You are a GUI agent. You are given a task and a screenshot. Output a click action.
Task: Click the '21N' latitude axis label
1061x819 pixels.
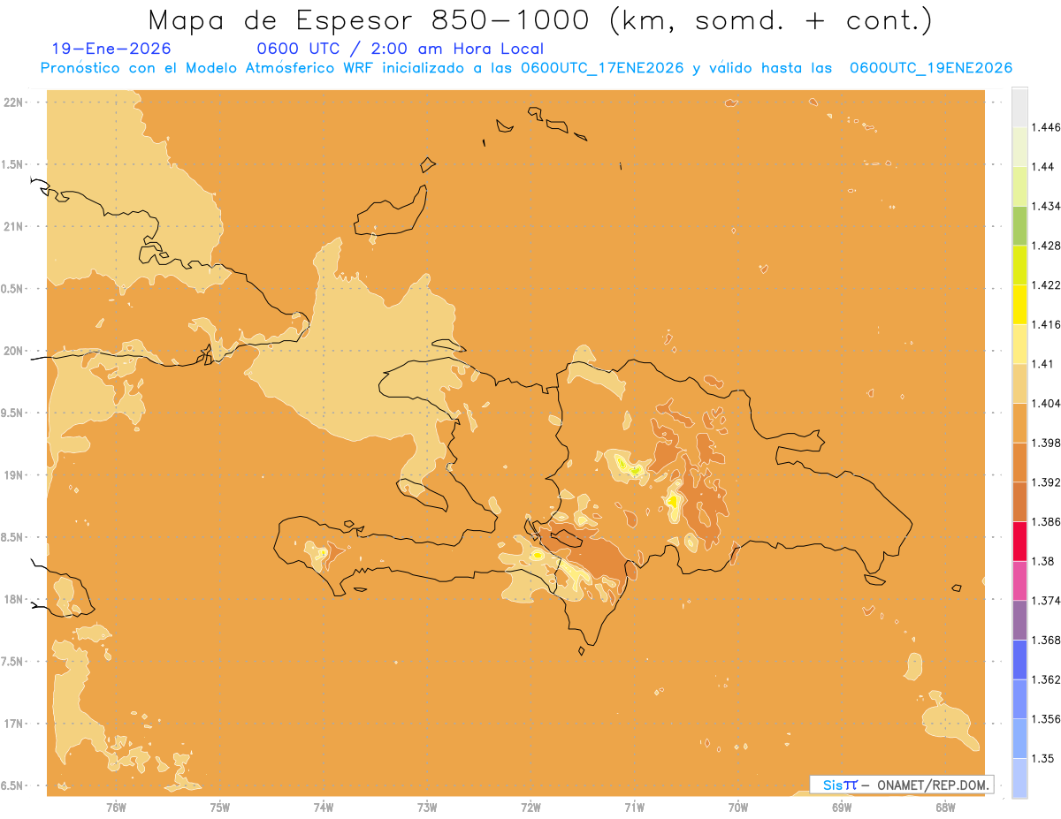click(15, 226)
